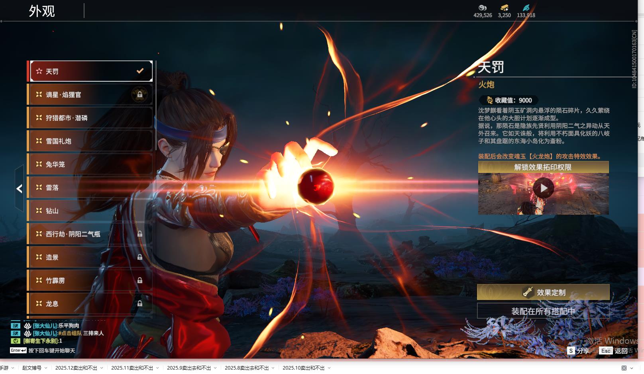644x374 pixels.
Task: Click the 分享 share button
Action: click(x=579, y=351)
